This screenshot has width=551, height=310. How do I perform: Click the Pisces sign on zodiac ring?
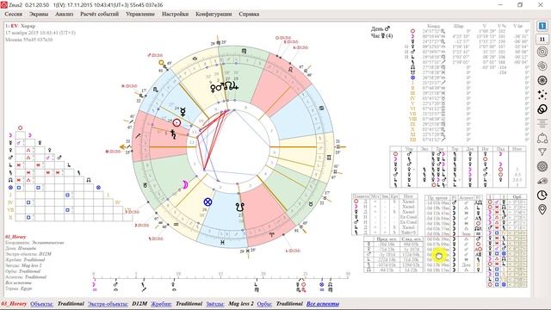[x=222, y=242]
